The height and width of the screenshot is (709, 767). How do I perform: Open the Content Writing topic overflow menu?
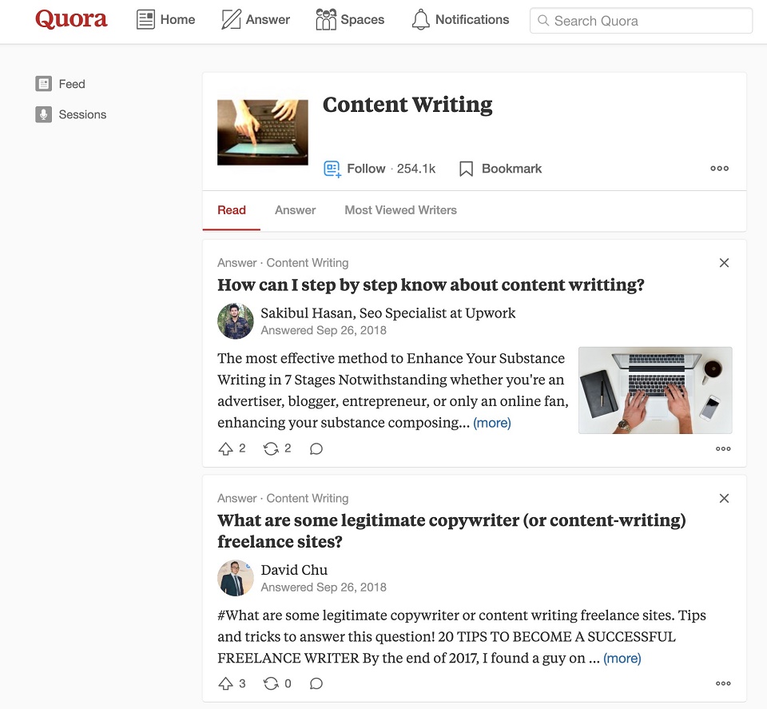pos(719,169)
